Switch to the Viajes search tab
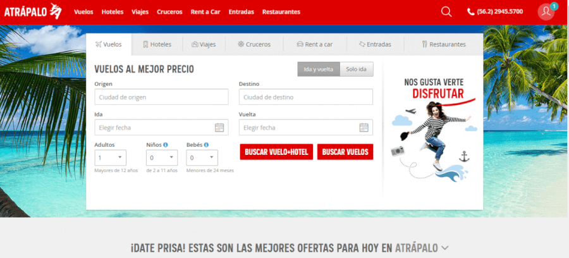This screenshot has width=569, height=258. (204, 45)
